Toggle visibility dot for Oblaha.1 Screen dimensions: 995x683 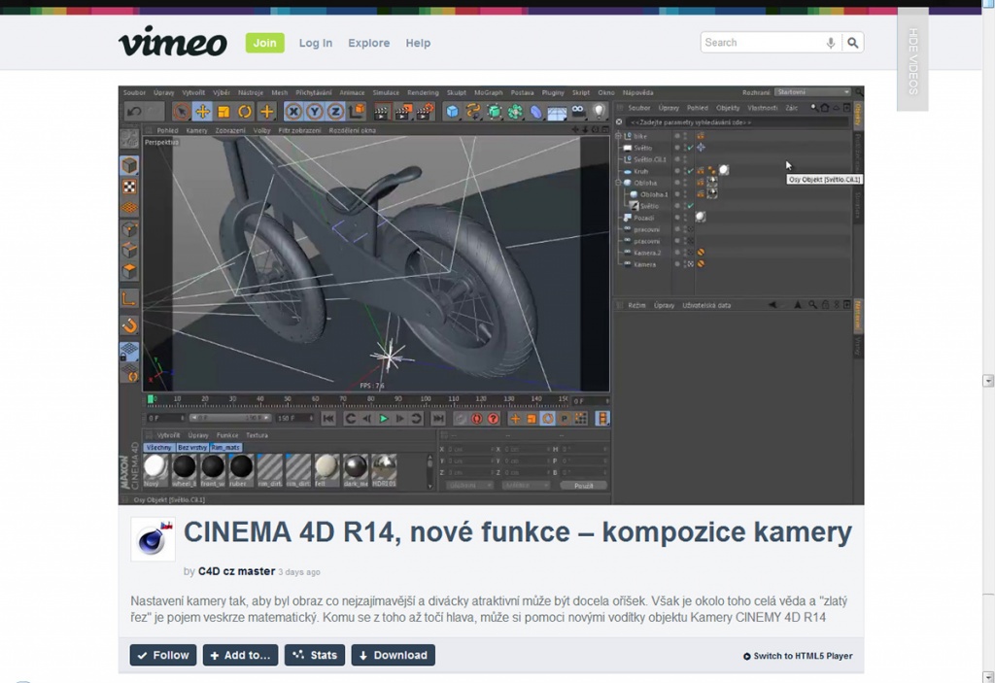pos(677,194)
